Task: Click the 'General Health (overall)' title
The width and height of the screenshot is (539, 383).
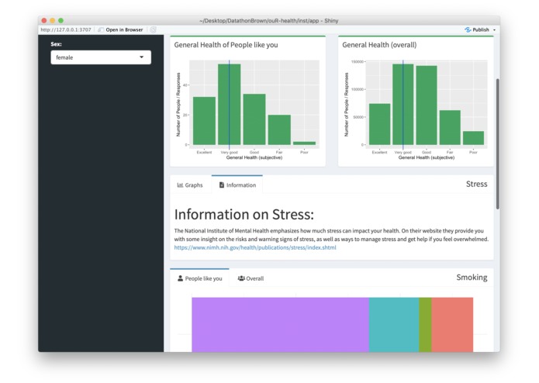Action: (379, 45)
